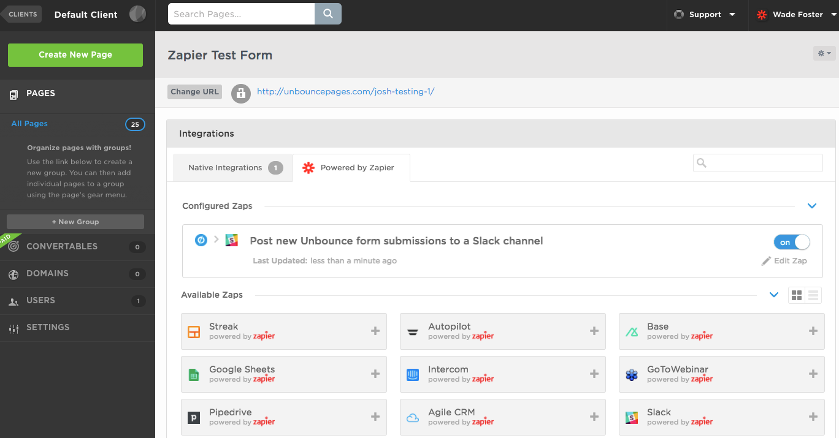Click the Users count badge

click(138, 301)
